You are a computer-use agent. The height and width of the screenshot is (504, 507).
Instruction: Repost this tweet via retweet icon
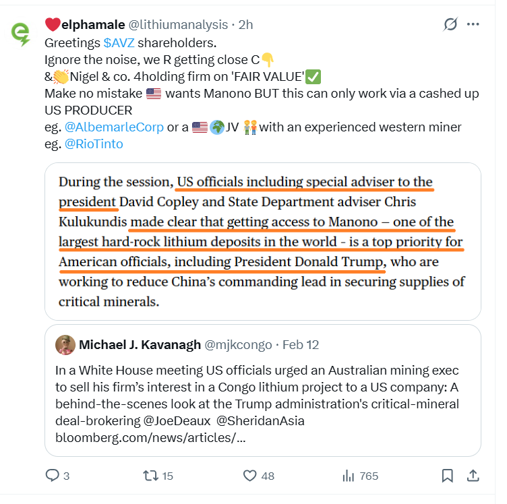(151, 476)
